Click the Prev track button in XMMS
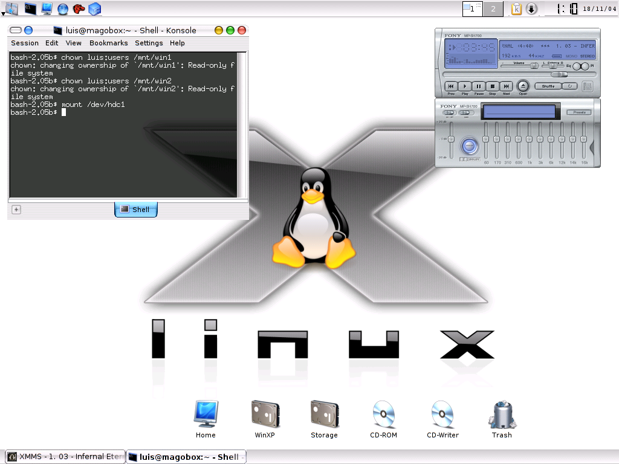This screenshot has width=619, height=464. [x=451, y=86]
